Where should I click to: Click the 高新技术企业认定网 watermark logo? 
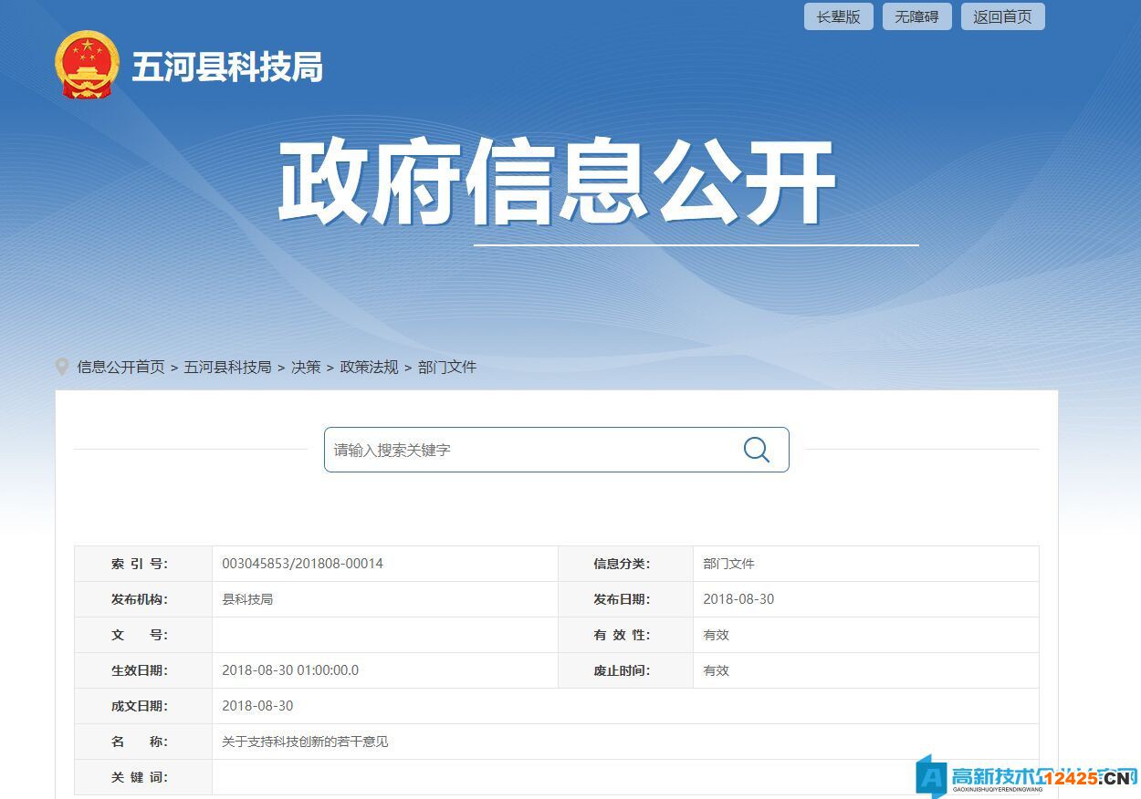point(1027,776)
